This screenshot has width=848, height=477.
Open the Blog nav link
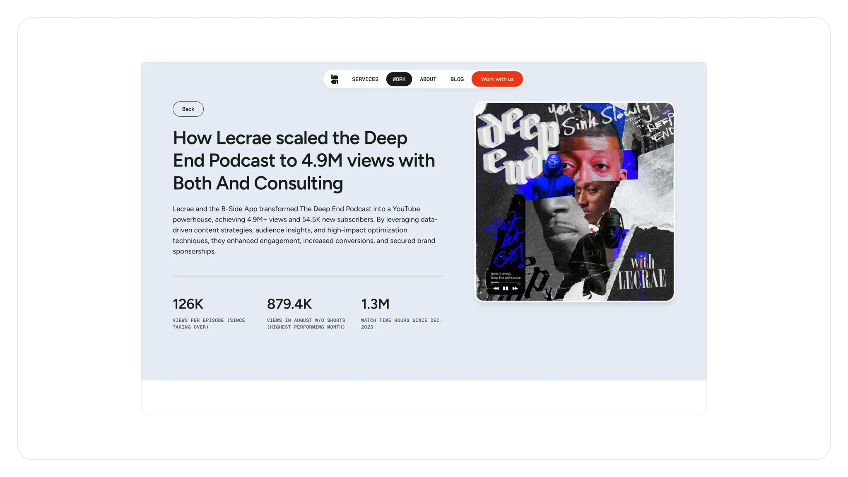pos(457,79)
